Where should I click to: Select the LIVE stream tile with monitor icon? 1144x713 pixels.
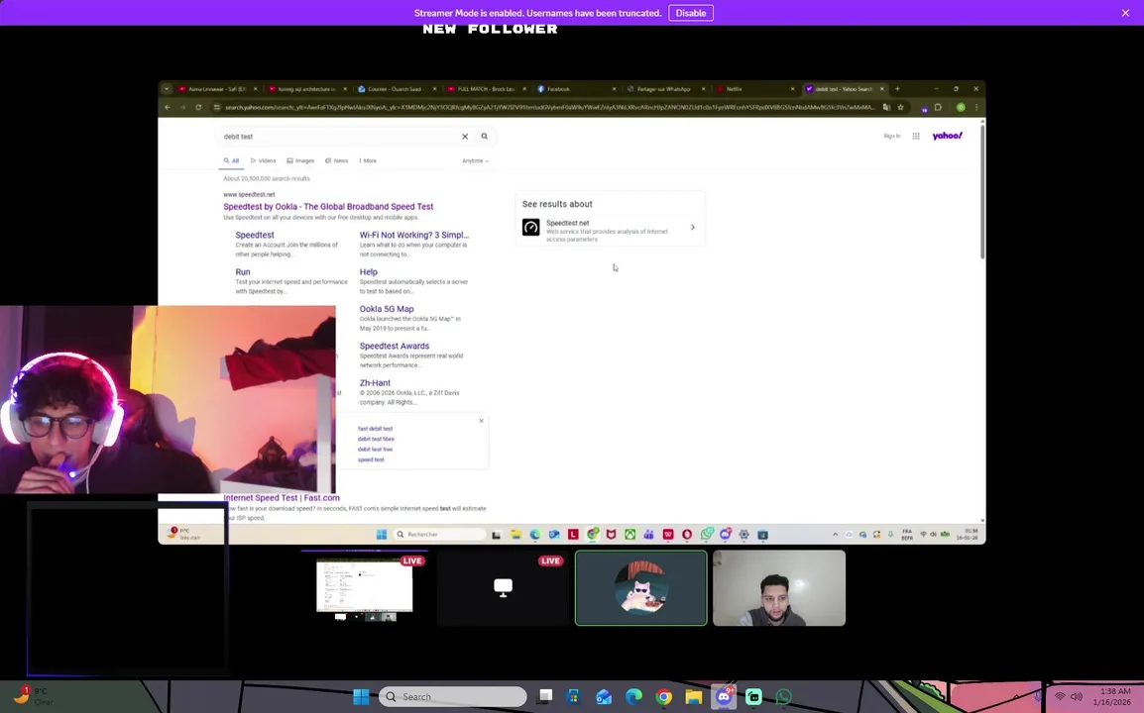tap(503, 588)
